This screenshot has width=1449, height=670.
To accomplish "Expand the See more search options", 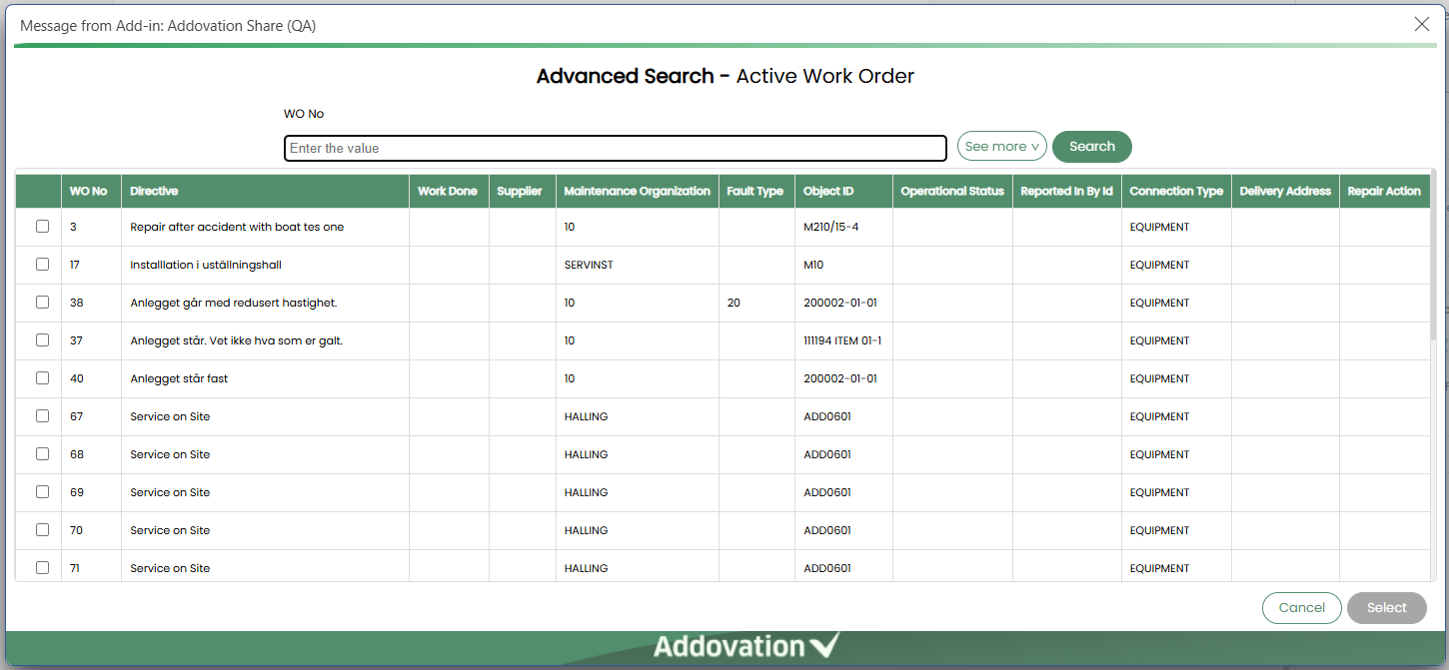I will point(1001,147).
